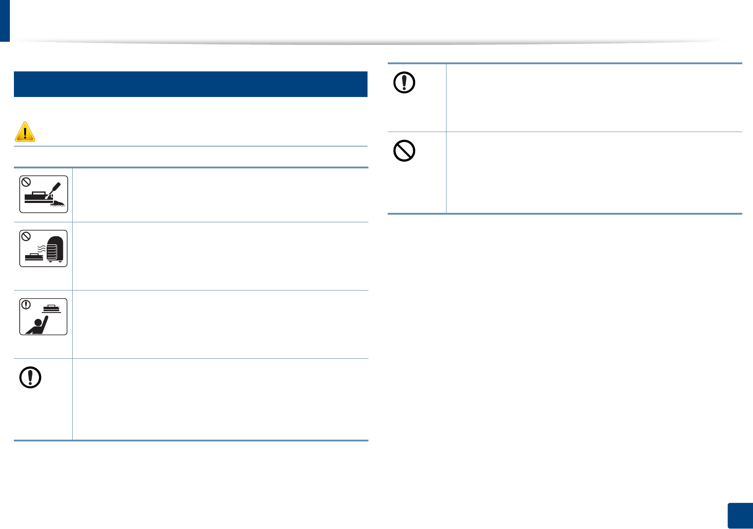This screenshot has height=529, width=753.
Task: Click text cell beside right prohibition circle
Action: pos(594,172)
